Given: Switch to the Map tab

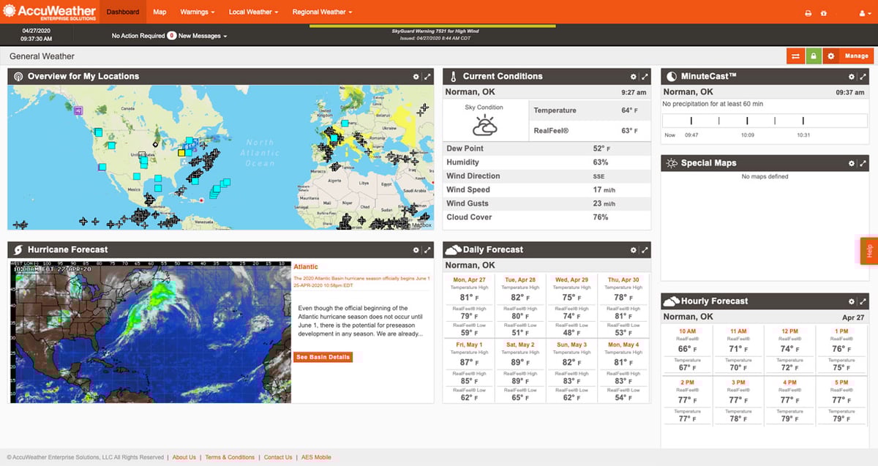Looking at the screenshot, I should pos(160,12).
